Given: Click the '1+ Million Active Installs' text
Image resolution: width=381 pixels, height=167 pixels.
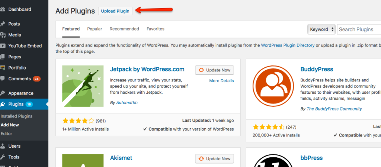Looking at the screenshot, I should [86, 129].
